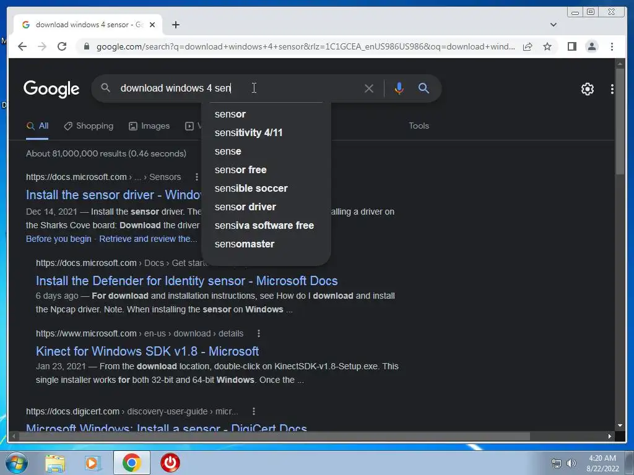Open a new tab with the plus button
The width and height of the screenshot is (634, 475).
[x=175, y=25]
